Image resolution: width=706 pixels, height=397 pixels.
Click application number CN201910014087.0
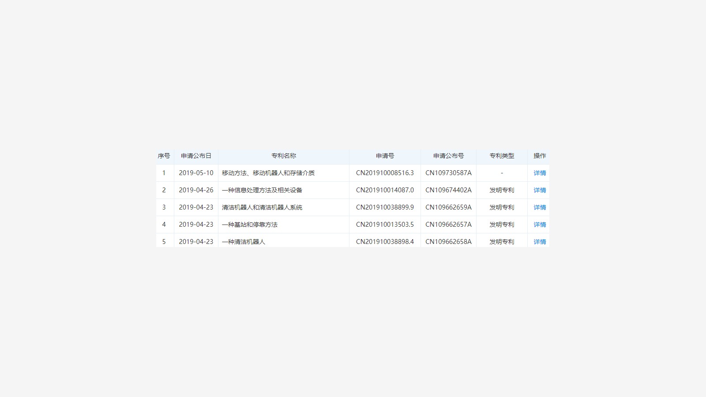coord(385,190)
